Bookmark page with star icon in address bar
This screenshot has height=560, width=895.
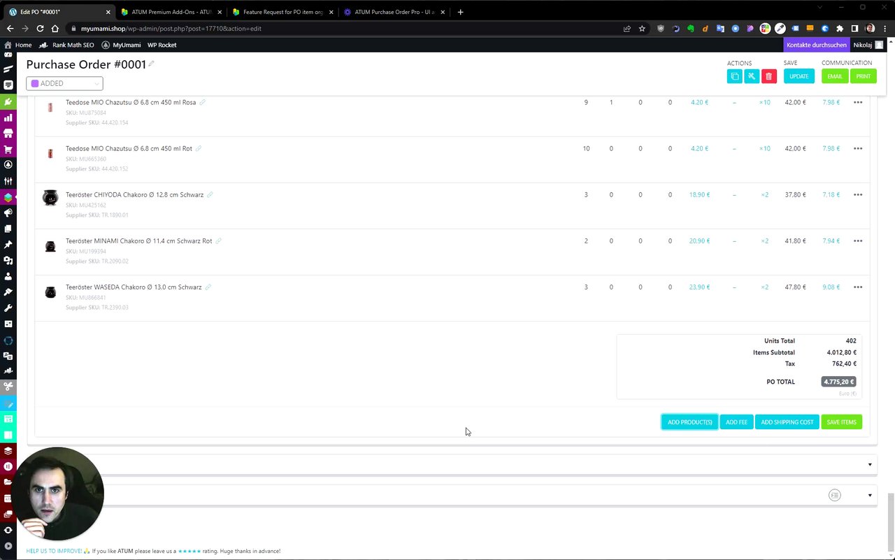(642, 29)
